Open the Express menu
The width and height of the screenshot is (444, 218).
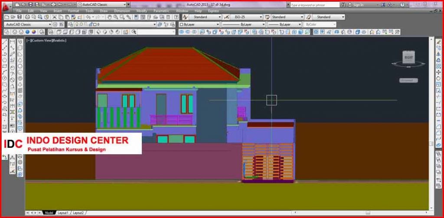tap(213, 11)
